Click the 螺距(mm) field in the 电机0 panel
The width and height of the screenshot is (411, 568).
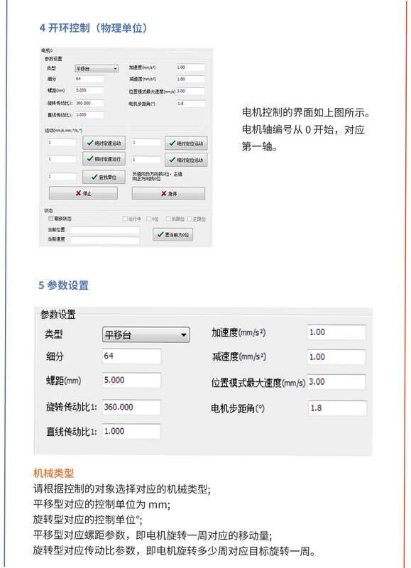[89, 90]
